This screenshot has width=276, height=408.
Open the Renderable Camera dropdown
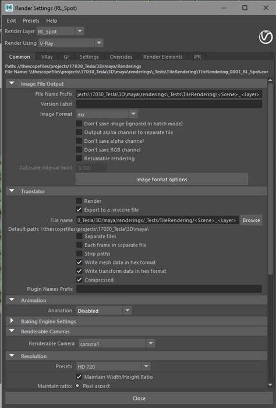(x=116, y=343)
